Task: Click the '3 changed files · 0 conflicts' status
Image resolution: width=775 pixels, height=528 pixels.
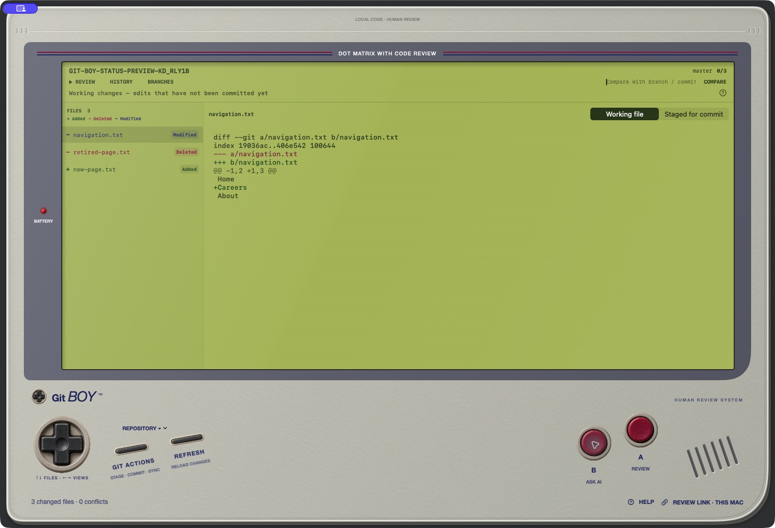Action: [x=70, y=502]
